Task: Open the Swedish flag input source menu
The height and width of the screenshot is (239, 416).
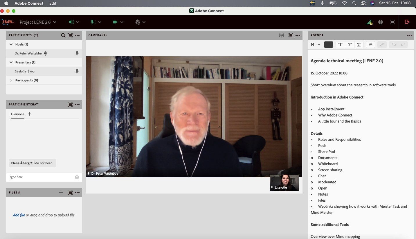Action: click(313, 3)
